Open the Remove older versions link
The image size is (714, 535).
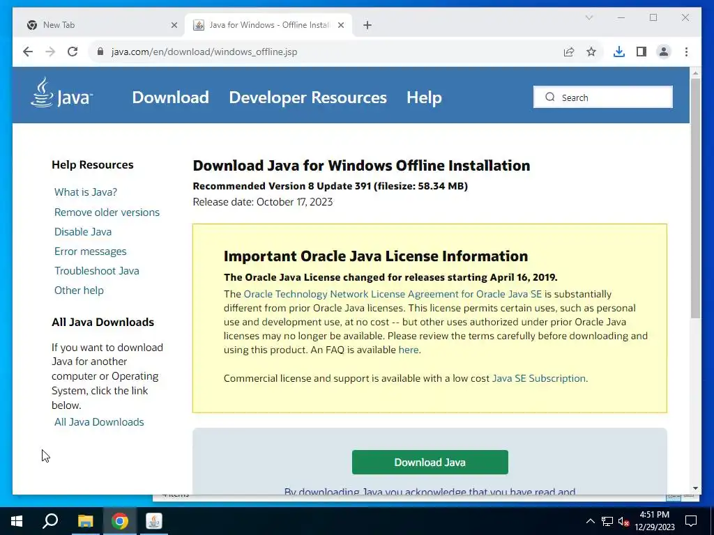tap(107, 212)
